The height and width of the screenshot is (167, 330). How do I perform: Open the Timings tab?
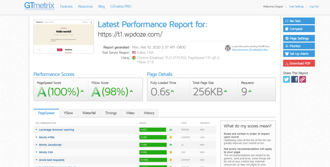pyautogui.click(x=111, y=113)
